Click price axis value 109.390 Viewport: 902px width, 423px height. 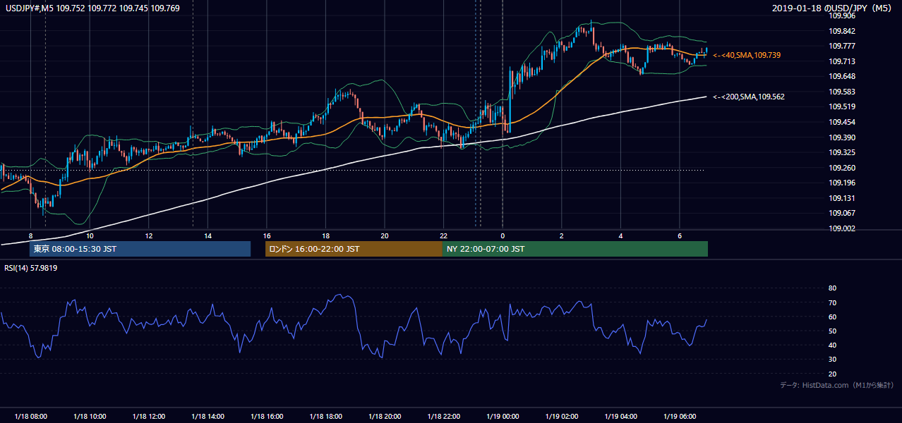pos(842,137)
